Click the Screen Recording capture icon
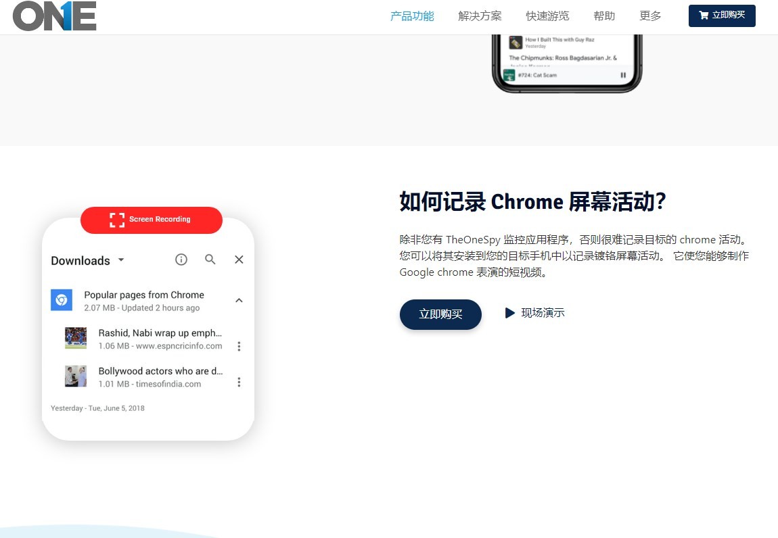Image resolution: width=778 pixels, height=538 pixels. (116, 220)
